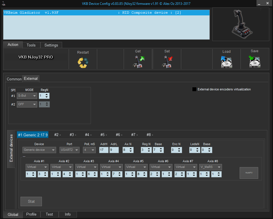The width and height of the screenshot is (273, 219).
Task: Click the Set joystick icon
Action: [x=167, y=62]
